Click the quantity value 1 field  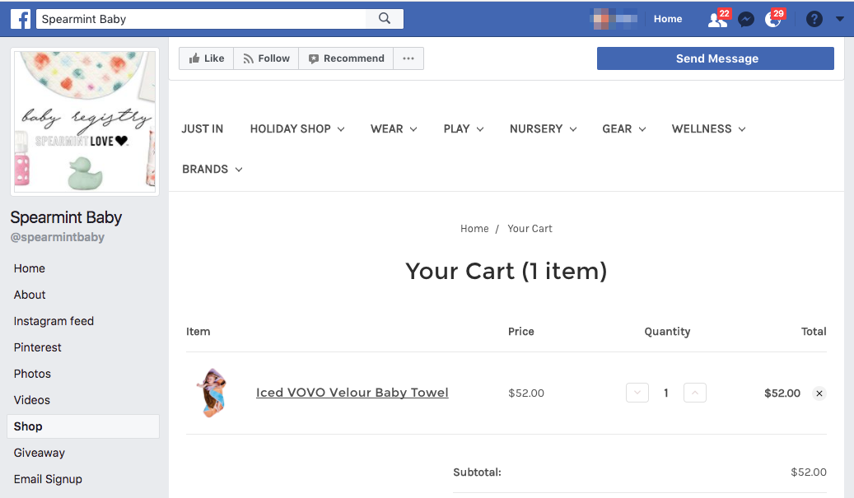pyautogui.click(x=666, y=393)
